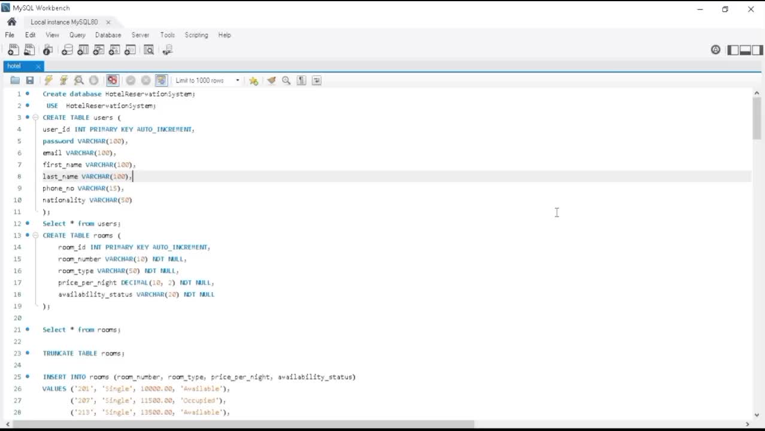Image resolution: width=765 pixels, height=431 pixels.
Task: Open the Scripting menu
Action: 196,35
